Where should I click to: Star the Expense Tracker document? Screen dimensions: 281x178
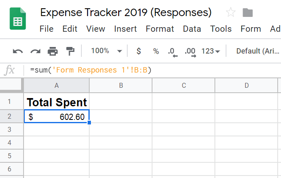point(231,12)
